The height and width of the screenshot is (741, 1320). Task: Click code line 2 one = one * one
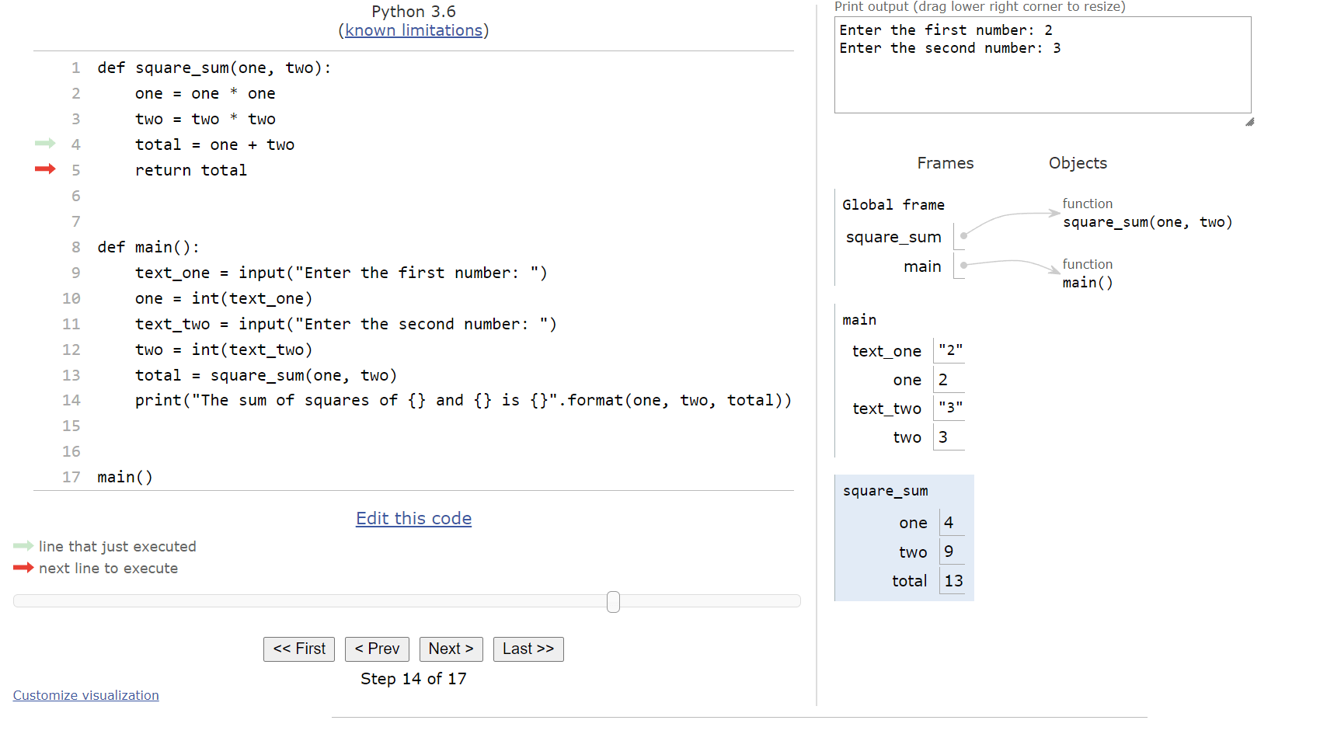point(205,93)
